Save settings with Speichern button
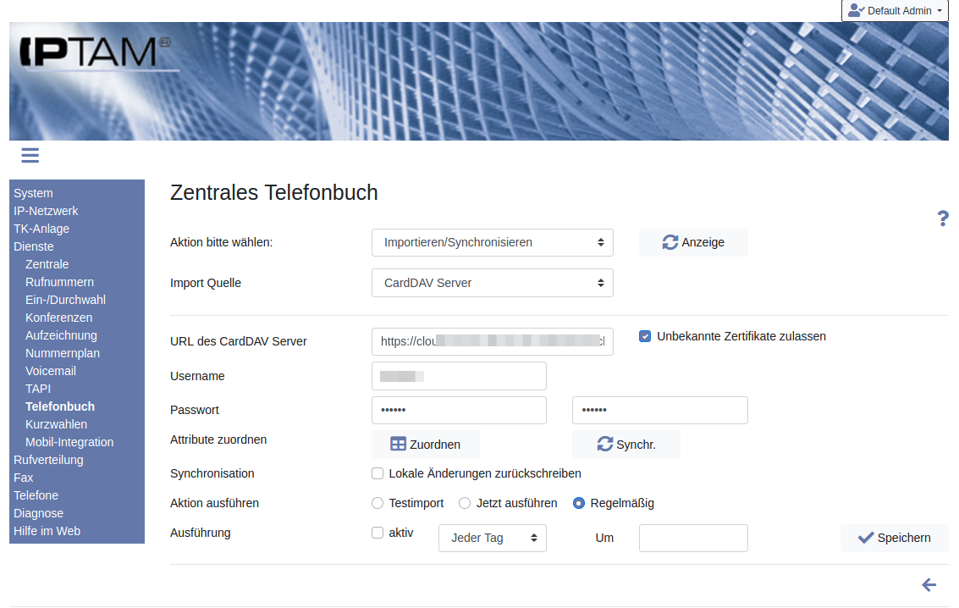This screenshot has width=959, height=608. point(894,538)
